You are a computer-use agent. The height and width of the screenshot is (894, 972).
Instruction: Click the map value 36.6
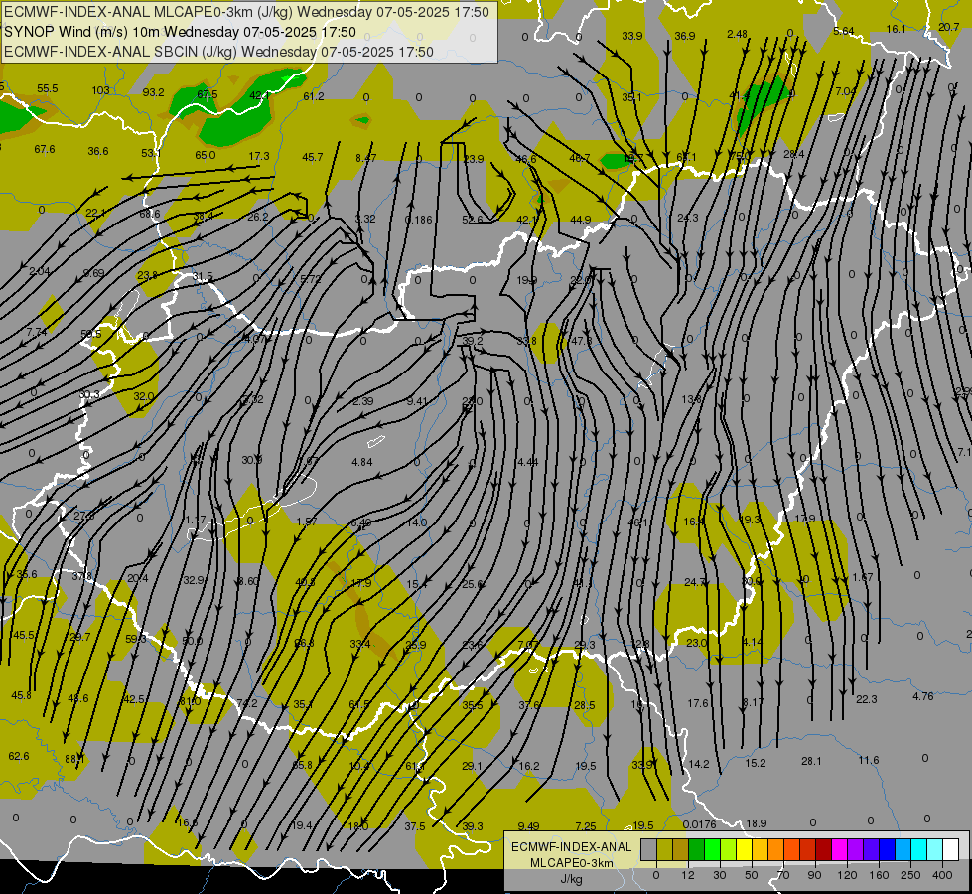(98, 151)
